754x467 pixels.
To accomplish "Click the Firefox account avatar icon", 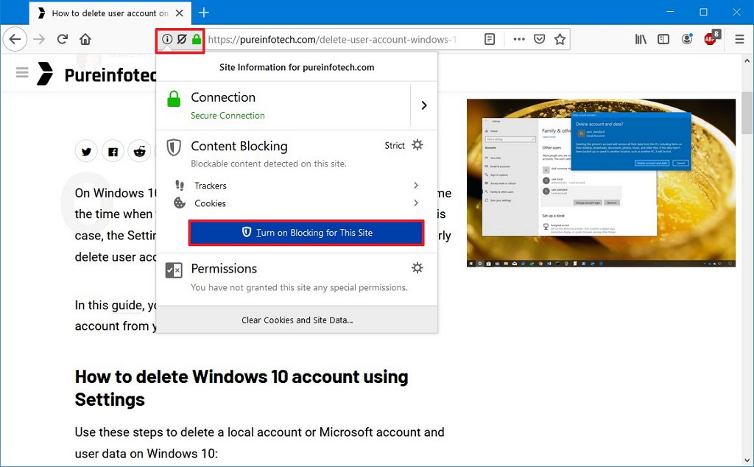I will tap(686, 39).
